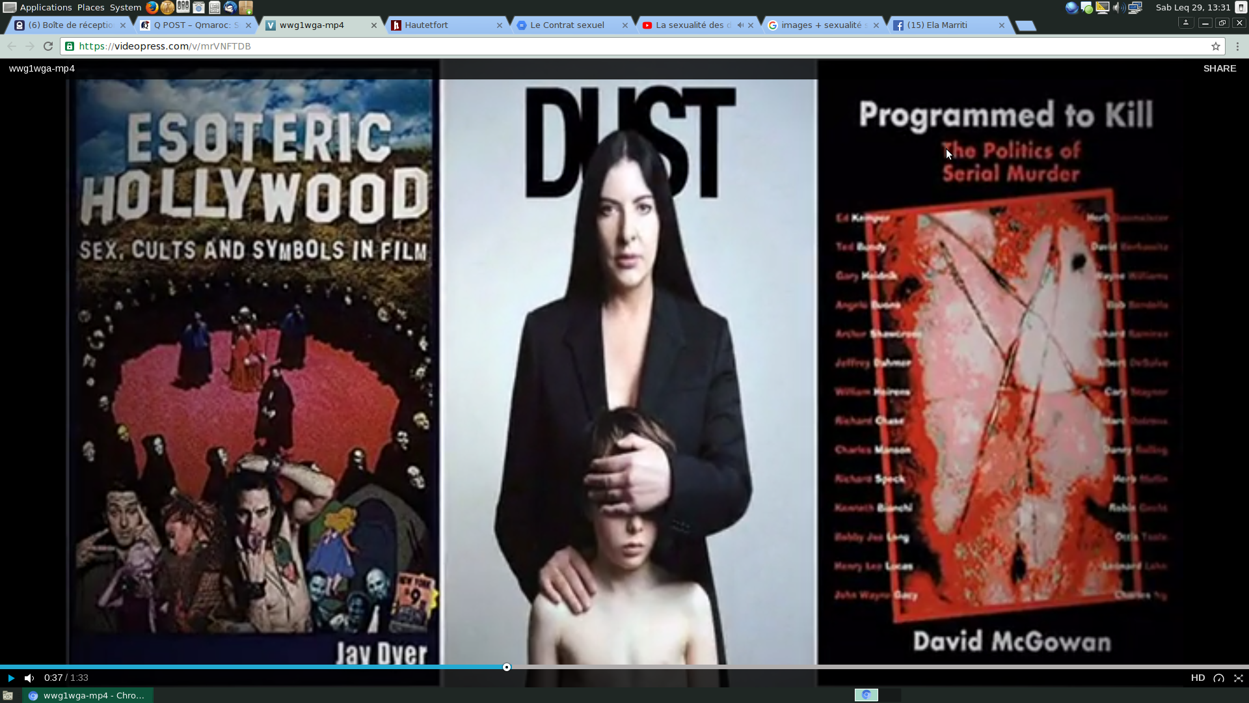Open the playback speed control icon
Image resolution: width=1249 pixels, height=703 pixels.
point(1219,678)
